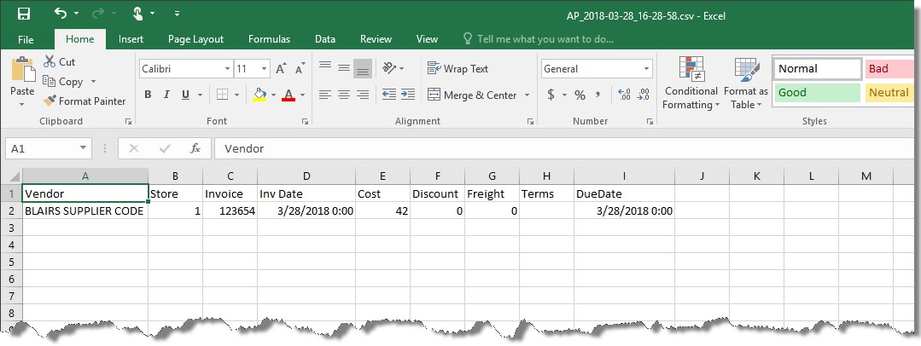Select cell with BLAIRS SUPPLIER CODE
The image size is (921, 346).
[x=85, y=210]
